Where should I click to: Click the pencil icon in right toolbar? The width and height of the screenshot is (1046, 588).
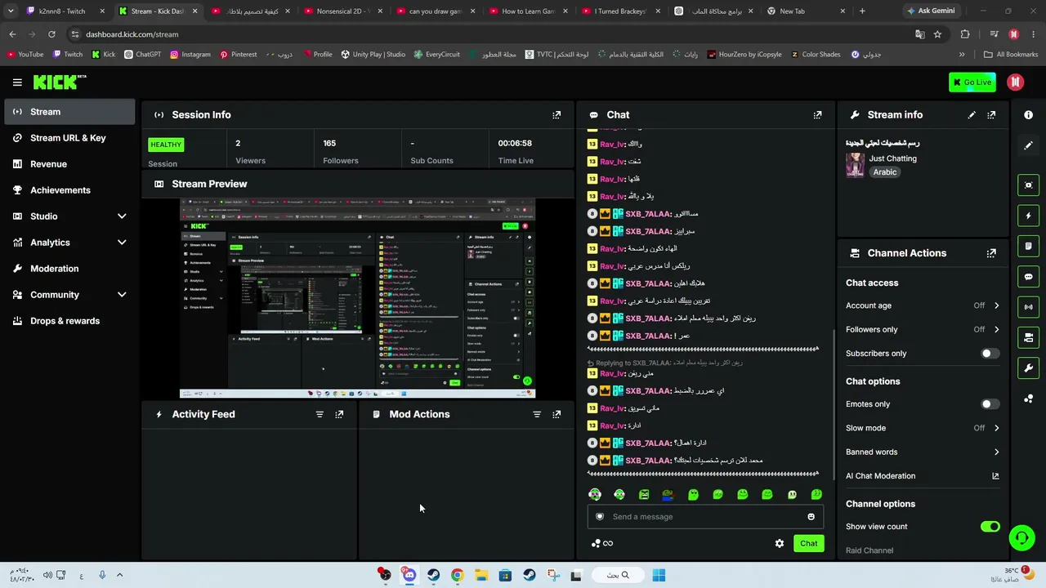point(1028,145)
